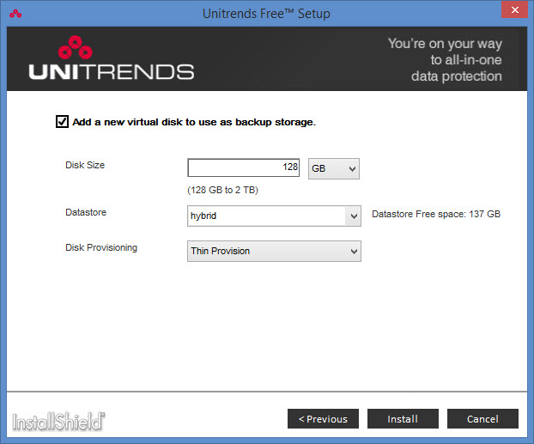Click into the Disk Size input field
The width and height of the screenshot is (534, 444).
click(x=244, y=167)
